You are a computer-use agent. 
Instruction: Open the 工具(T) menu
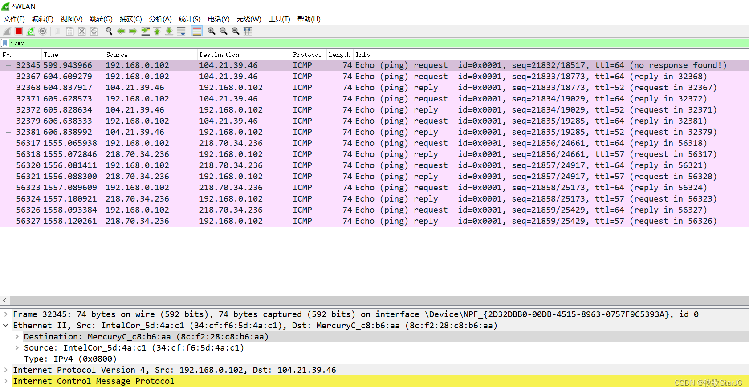(279, 19)
